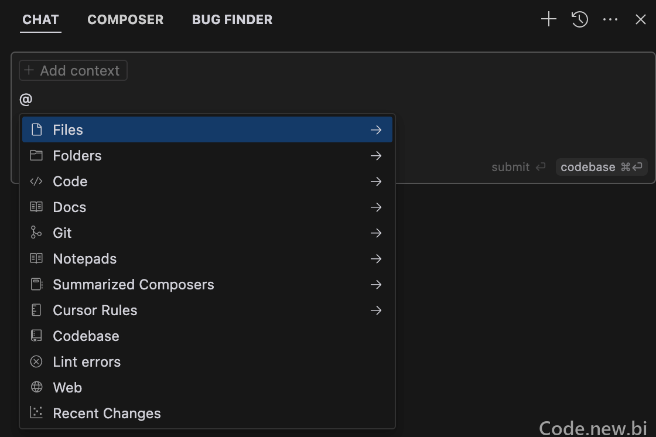656x437 pixels.
Task: Switch to the Composer tab
Action: [x=125, y=20]
